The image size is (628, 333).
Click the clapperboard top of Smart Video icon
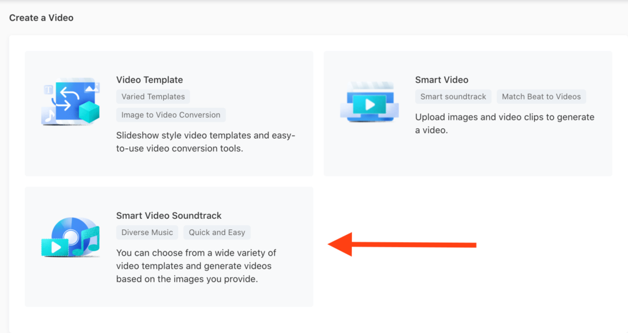pos(369,88)
